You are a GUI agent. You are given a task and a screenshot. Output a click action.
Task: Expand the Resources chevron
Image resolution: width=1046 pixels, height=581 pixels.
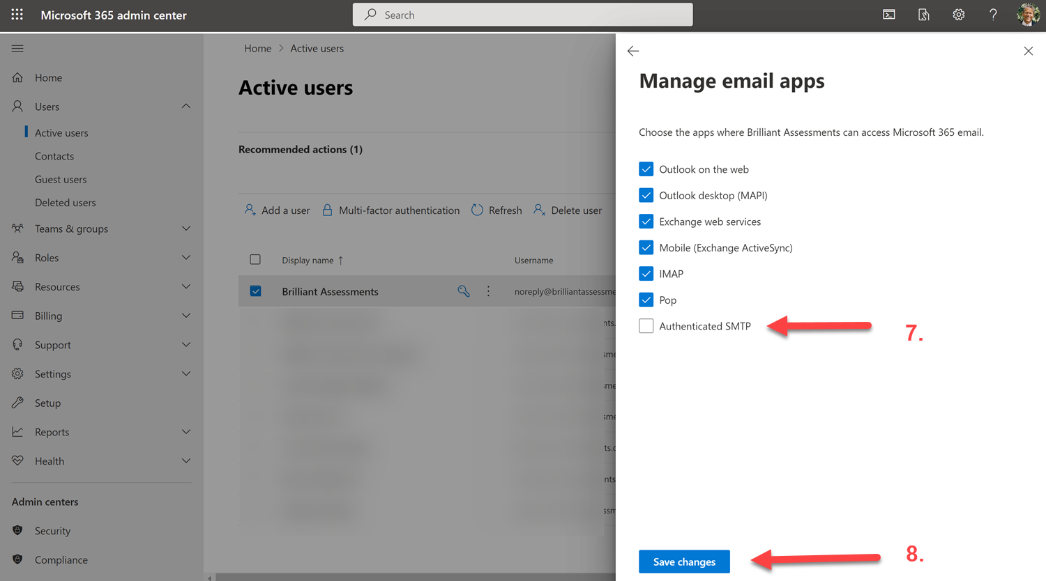186,286
